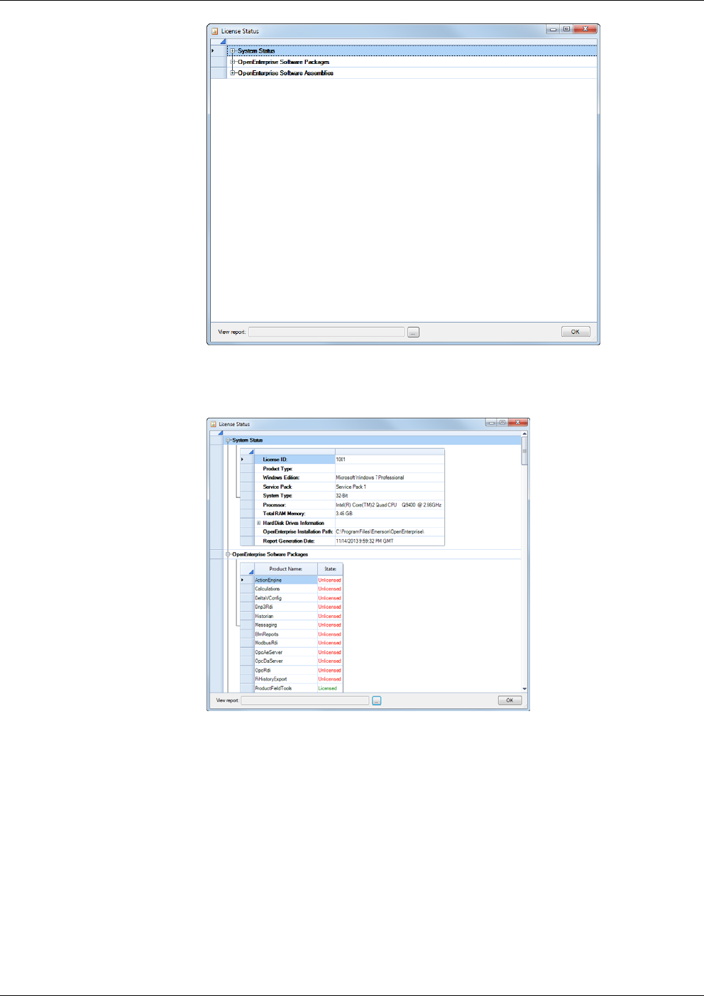
Task: Select the OpcAeServer product row
Action: (285, 652)
